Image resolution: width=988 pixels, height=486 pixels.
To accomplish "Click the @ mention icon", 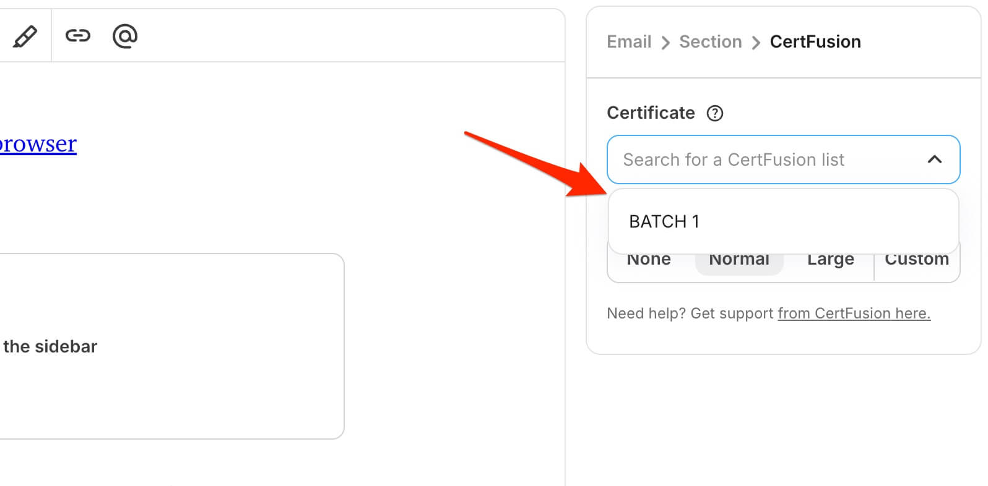I will point(124,36).
